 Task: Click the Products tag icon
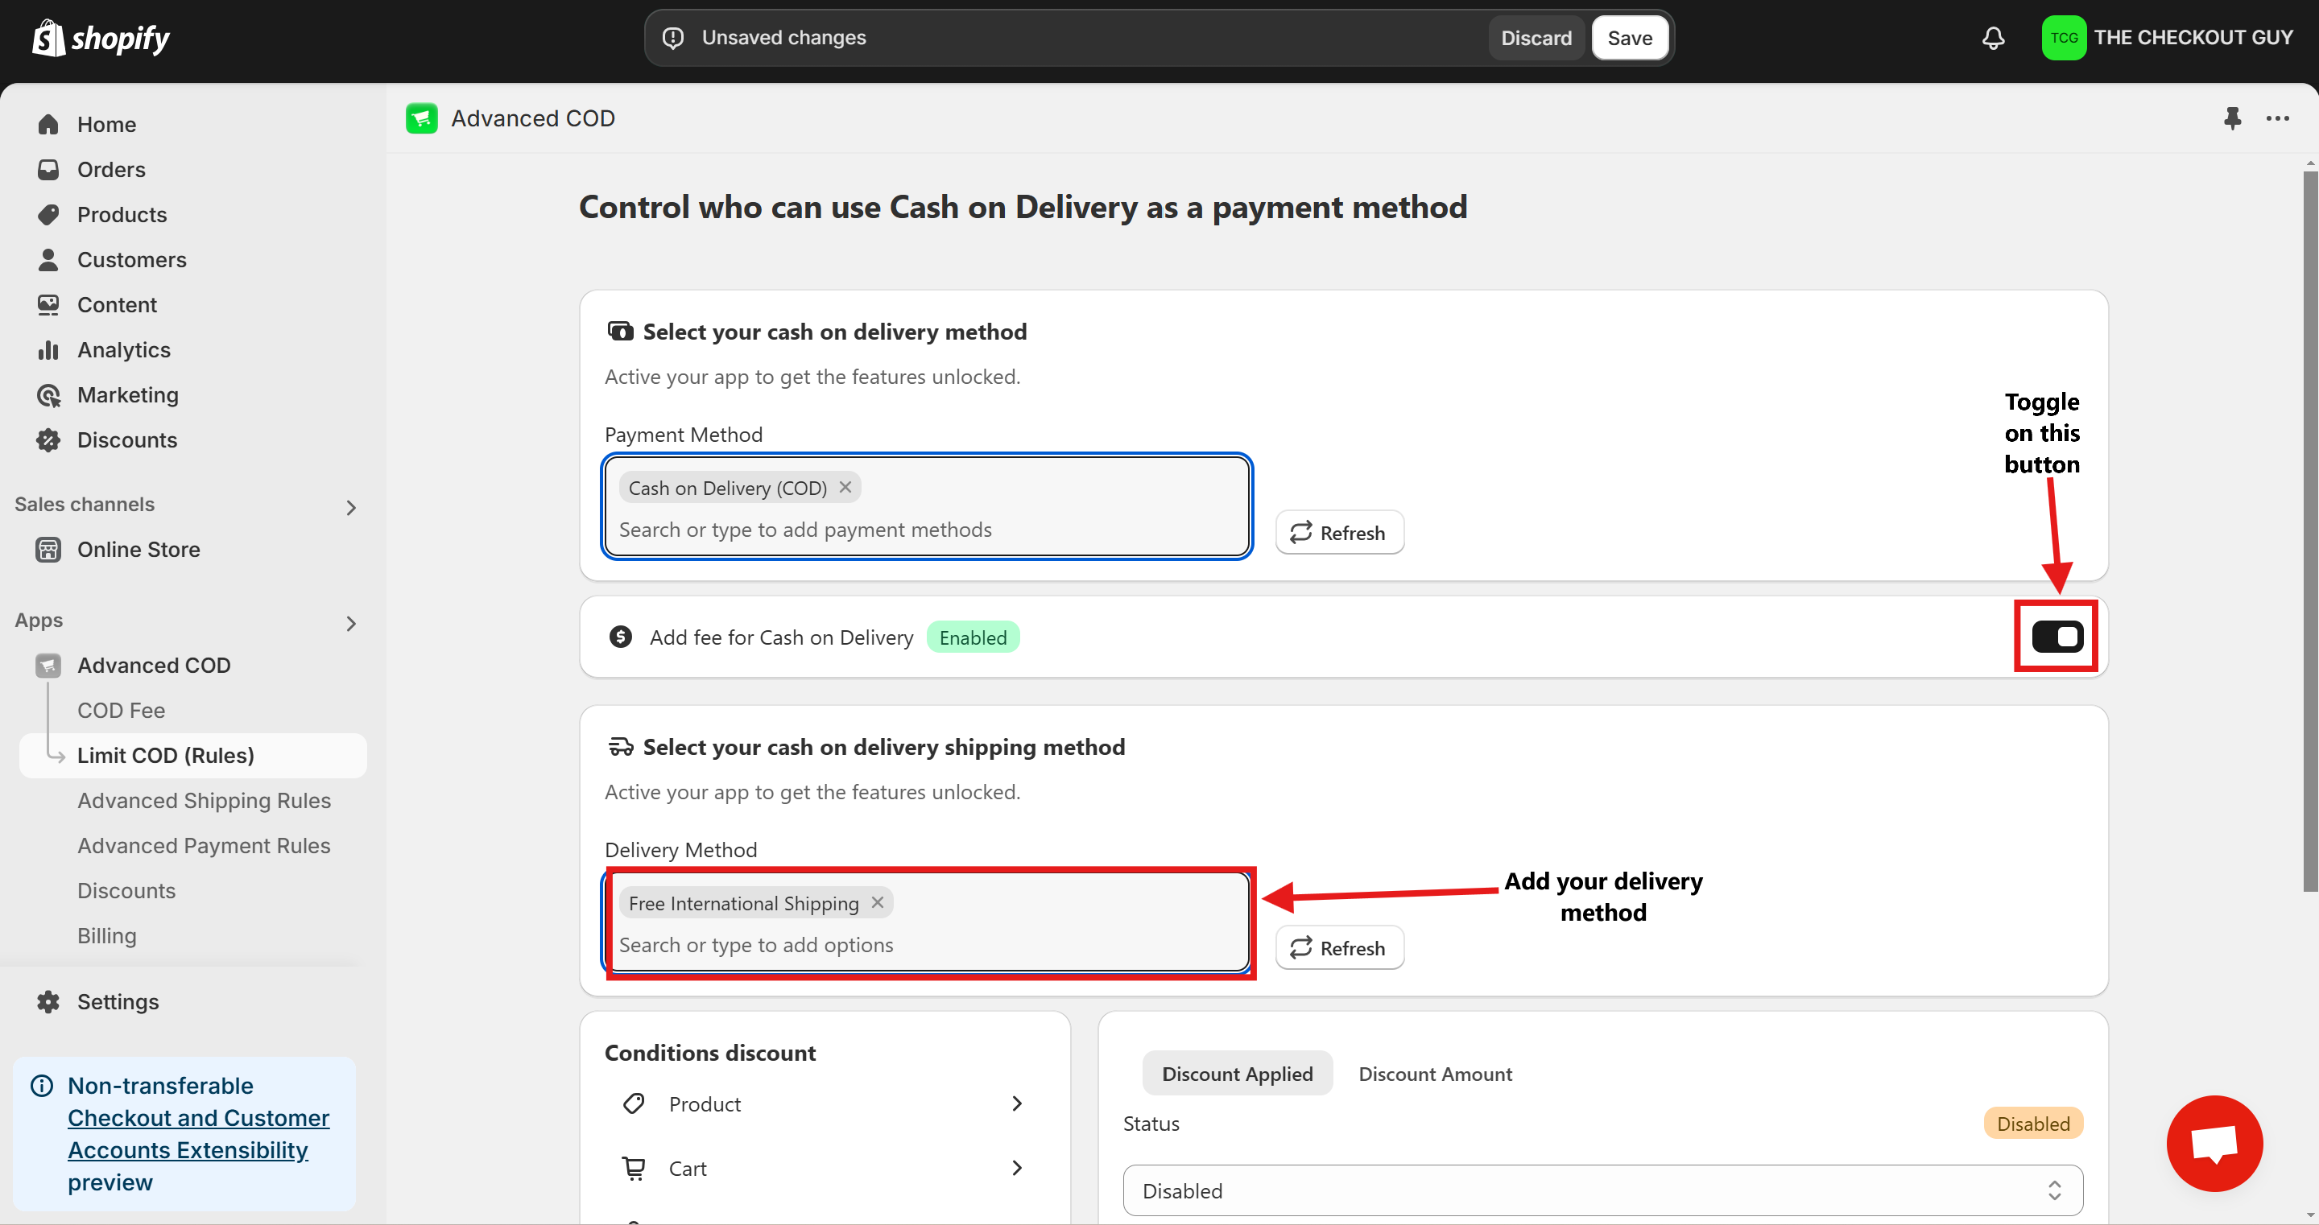click(x=48, y=214)
